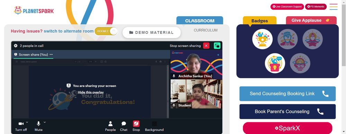Click the PlanetSpark logo

point(34,10)
